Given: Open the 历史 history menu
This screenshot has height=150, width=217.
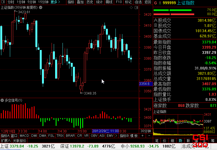Looking at the screenshot, I should [90, 2].
